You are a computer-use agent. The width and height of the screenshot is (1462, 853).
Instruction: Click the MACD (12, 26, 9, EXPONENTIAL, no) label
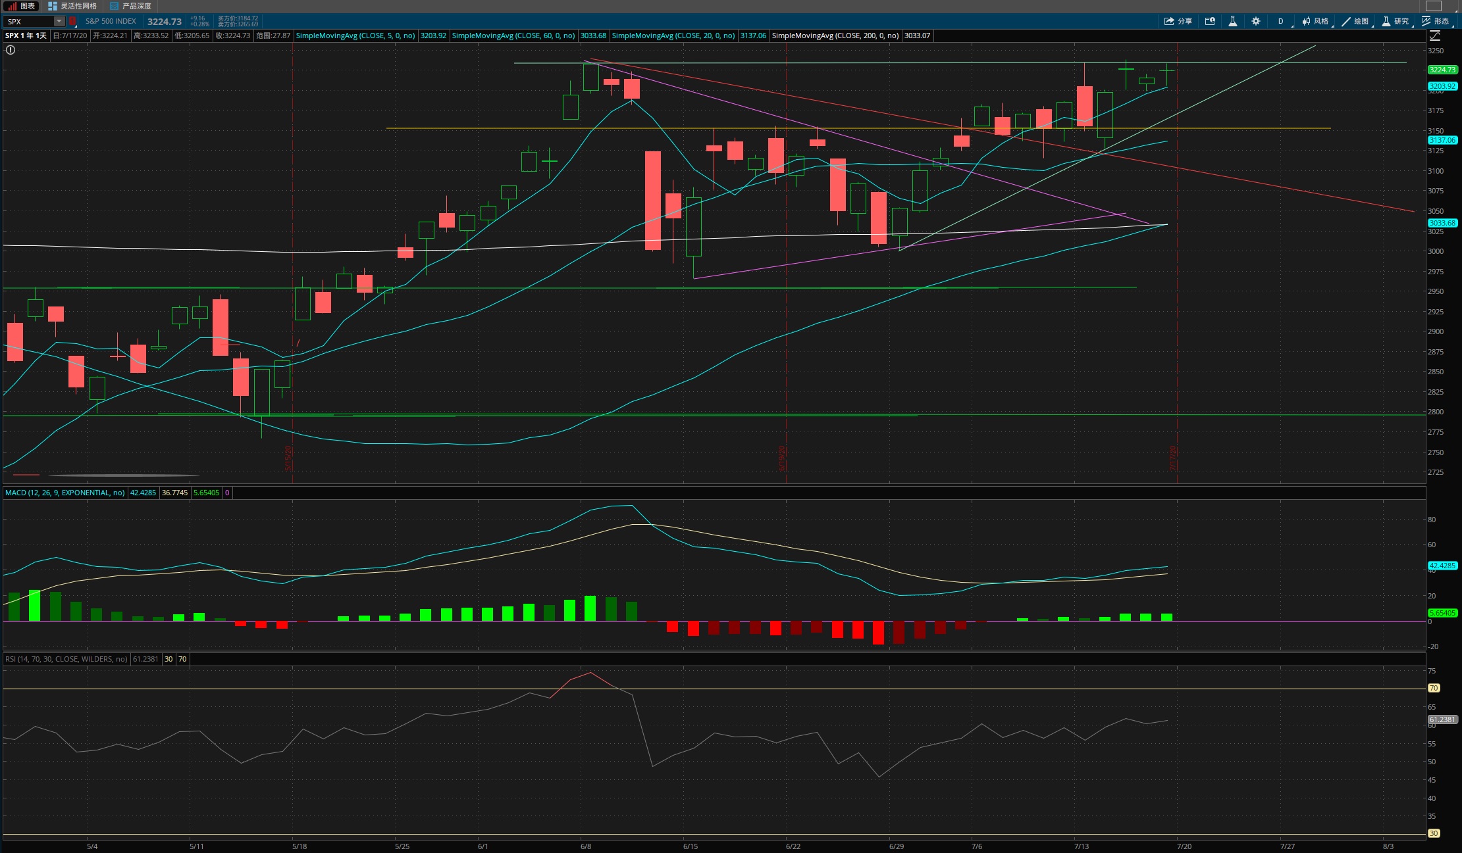[x=65, y=493]
